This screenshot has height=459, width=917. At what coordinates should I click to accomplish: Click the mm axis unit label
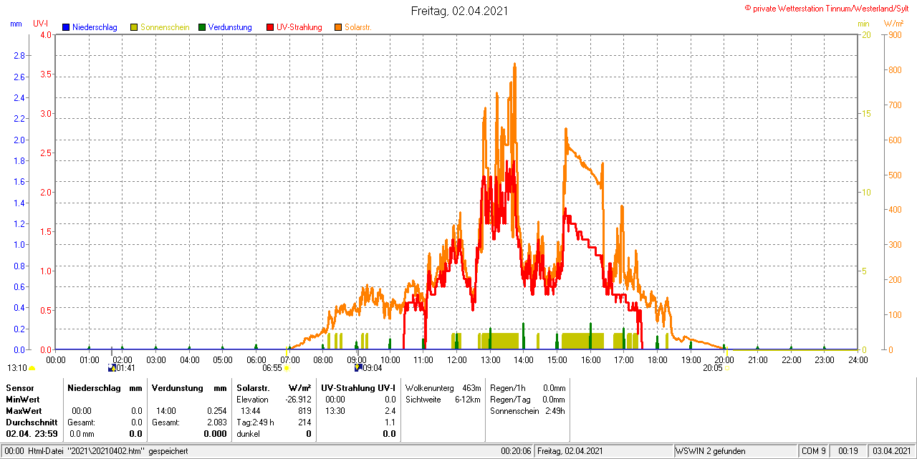click(x=16, y=24)
